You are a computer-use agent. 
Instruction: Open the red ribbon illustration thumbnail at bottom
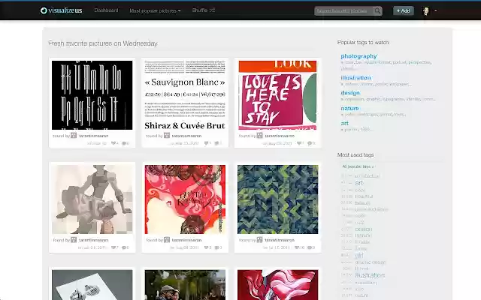click(277, 285)
